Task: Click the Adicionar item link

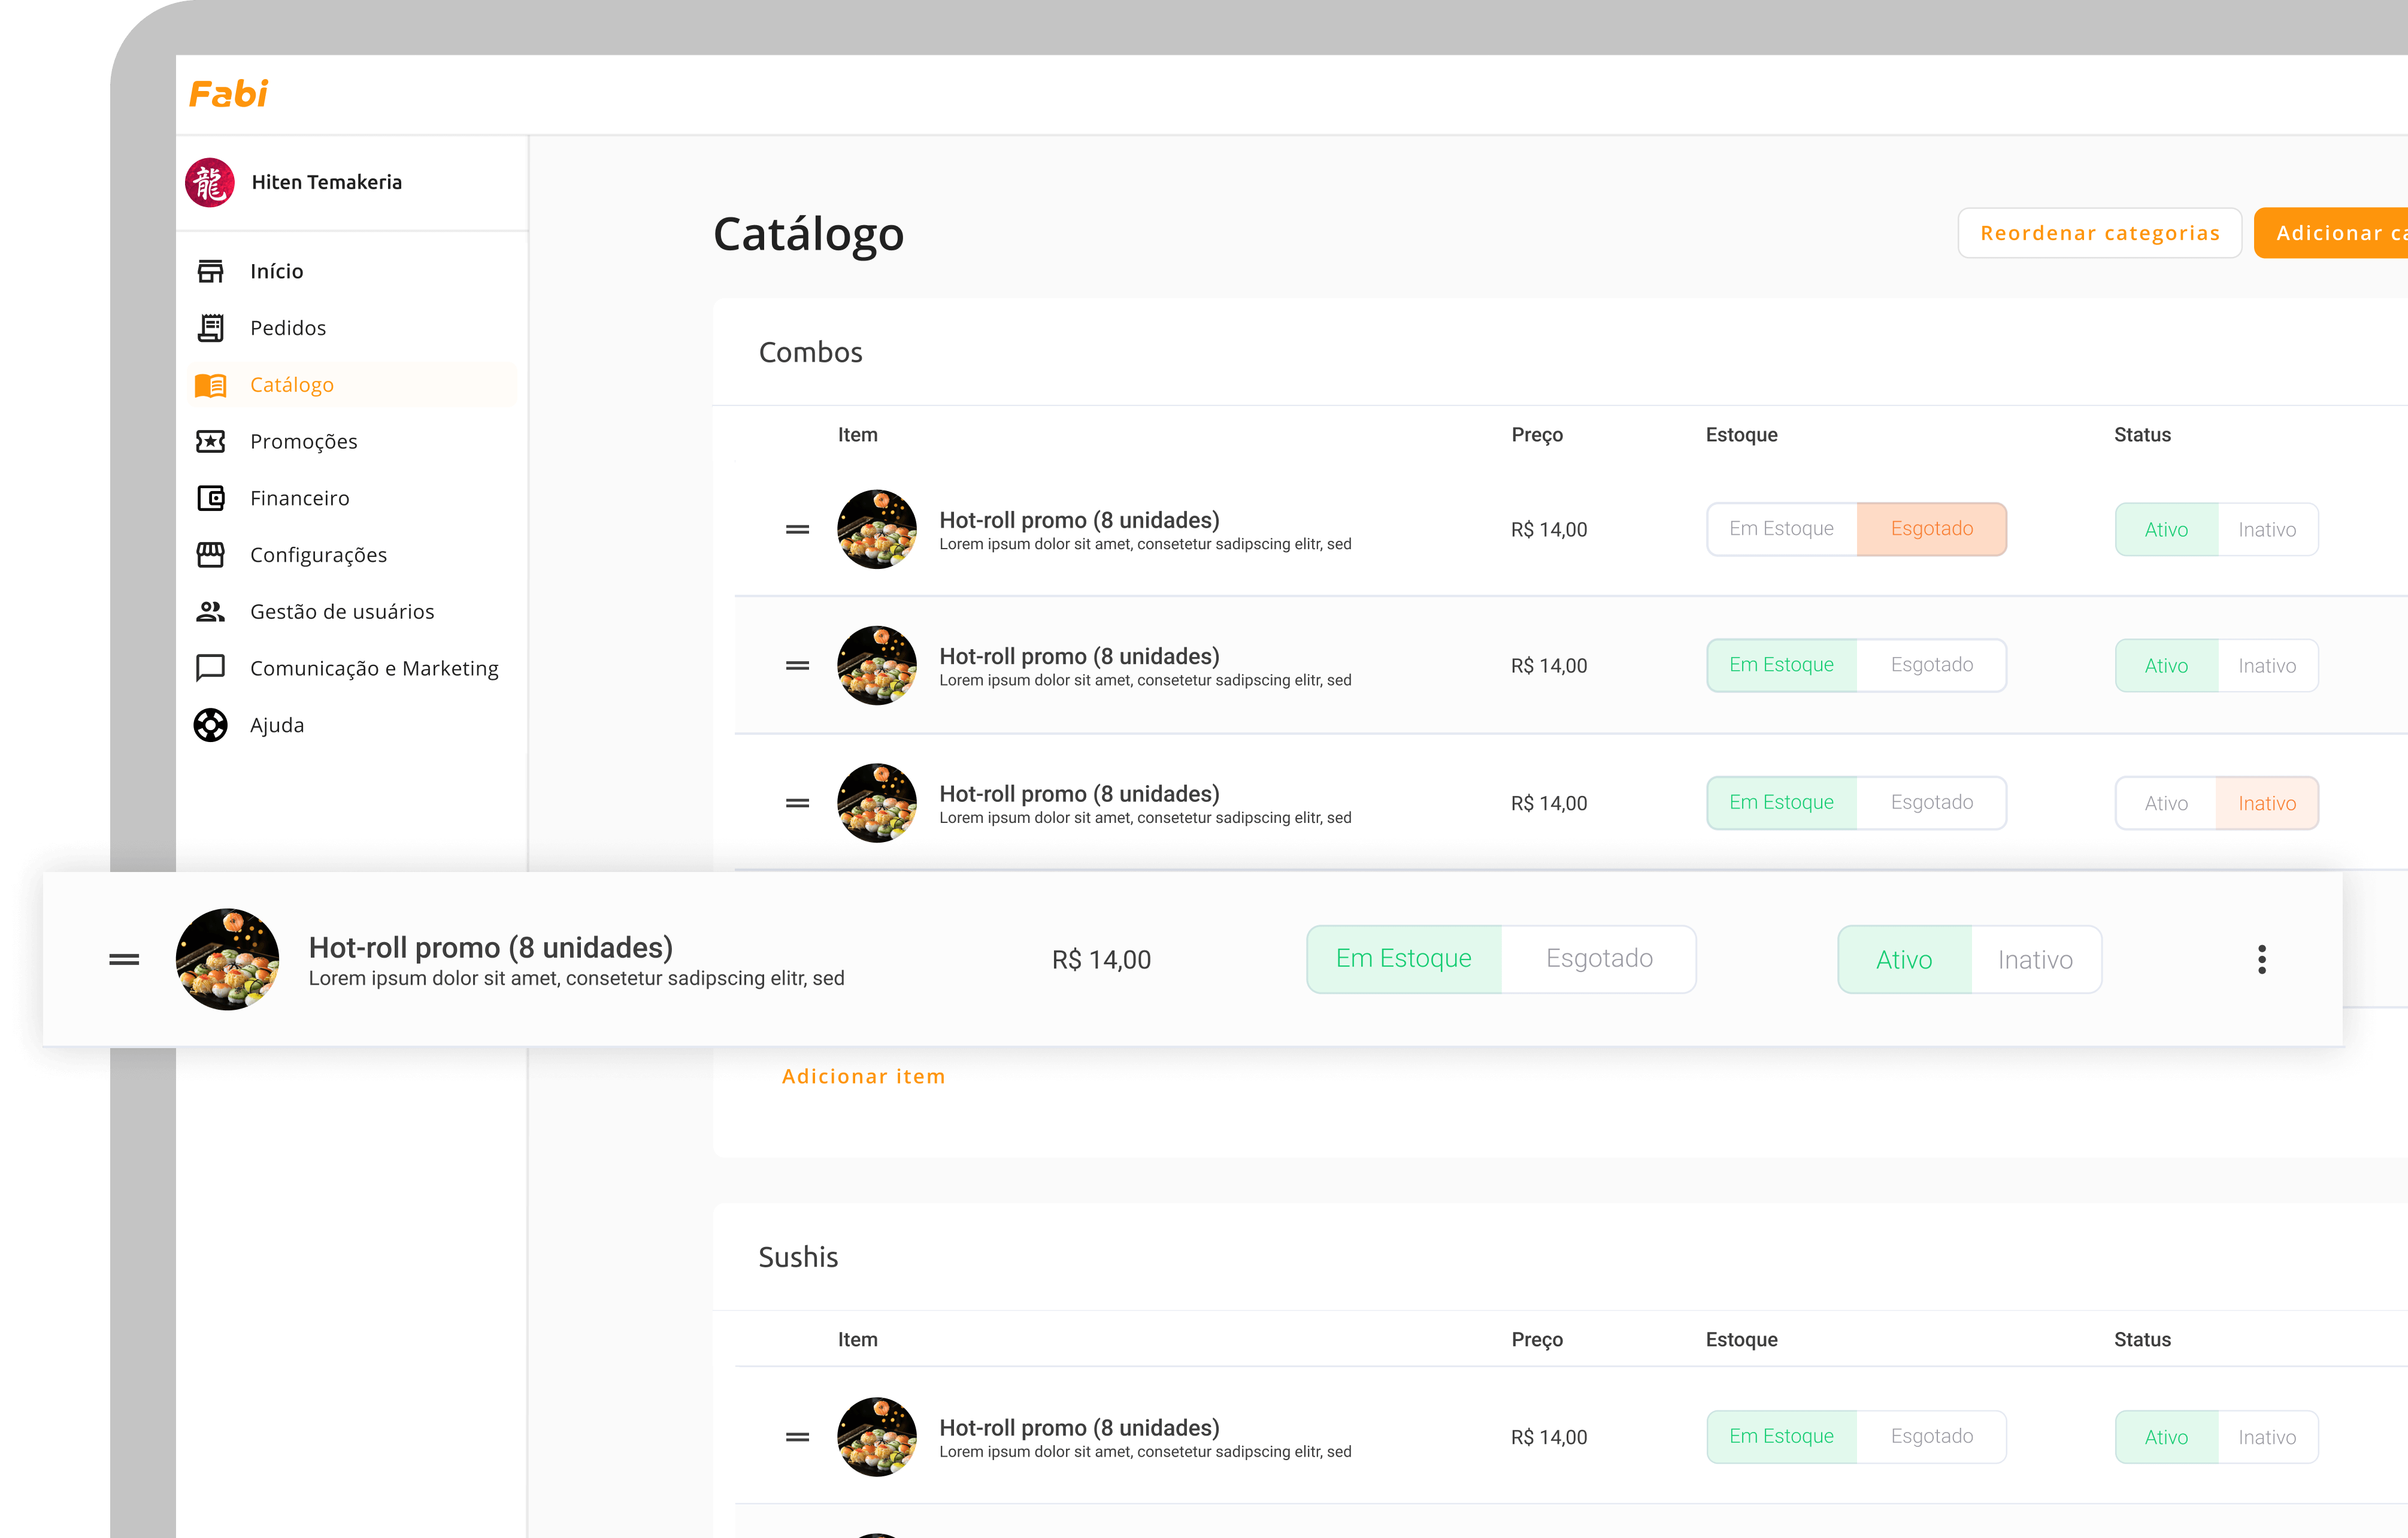Action: click(863, 1076)
